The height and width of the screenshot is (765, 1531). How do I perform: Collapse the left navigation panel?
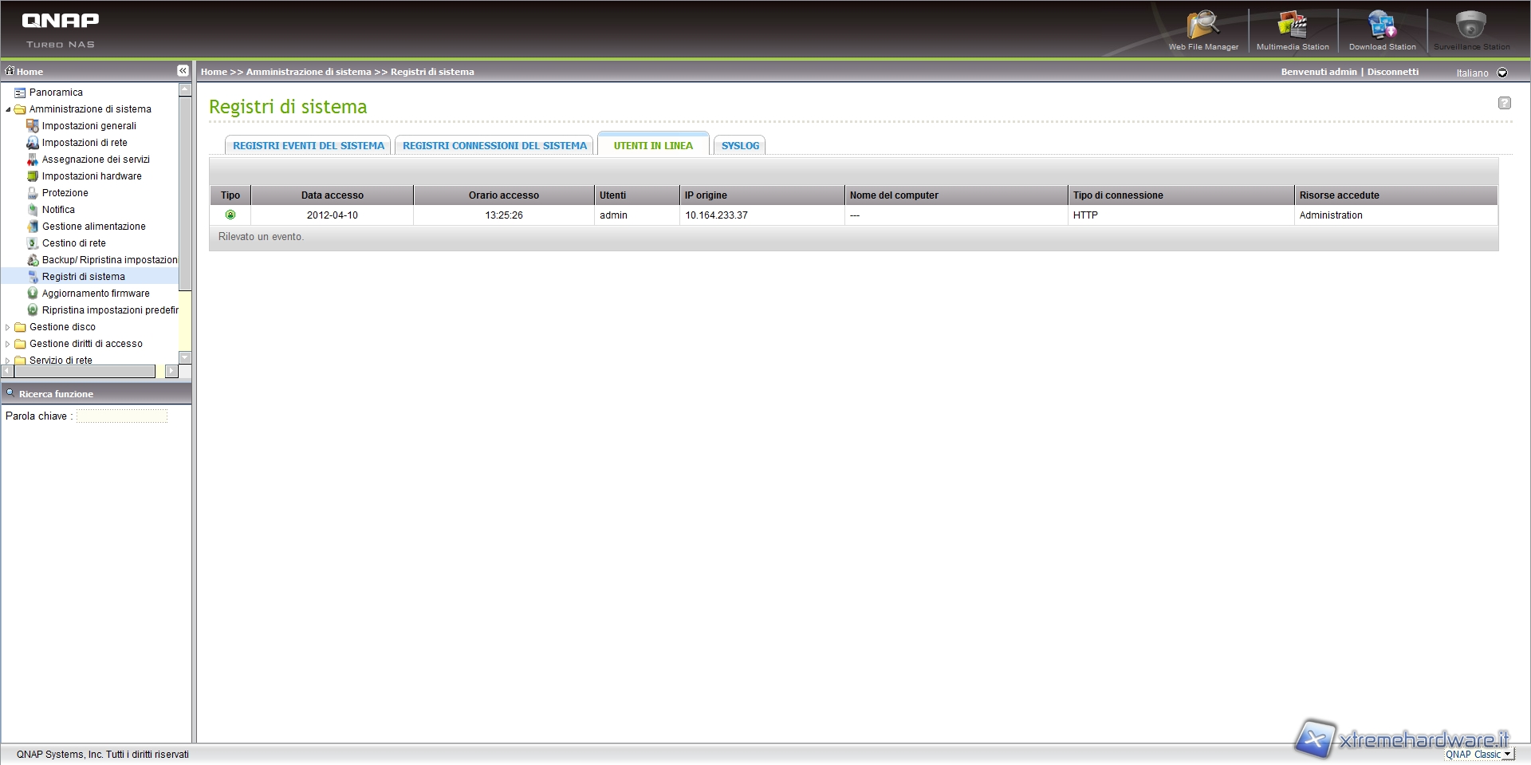point(183,71)
